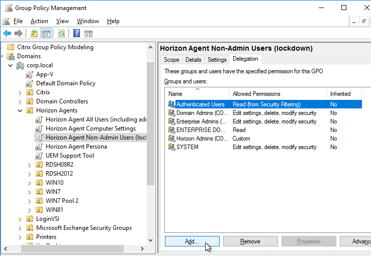This screenshot has width=371, height=256.
Task: Switch to the Details tab
Action: tap(194, 60)
